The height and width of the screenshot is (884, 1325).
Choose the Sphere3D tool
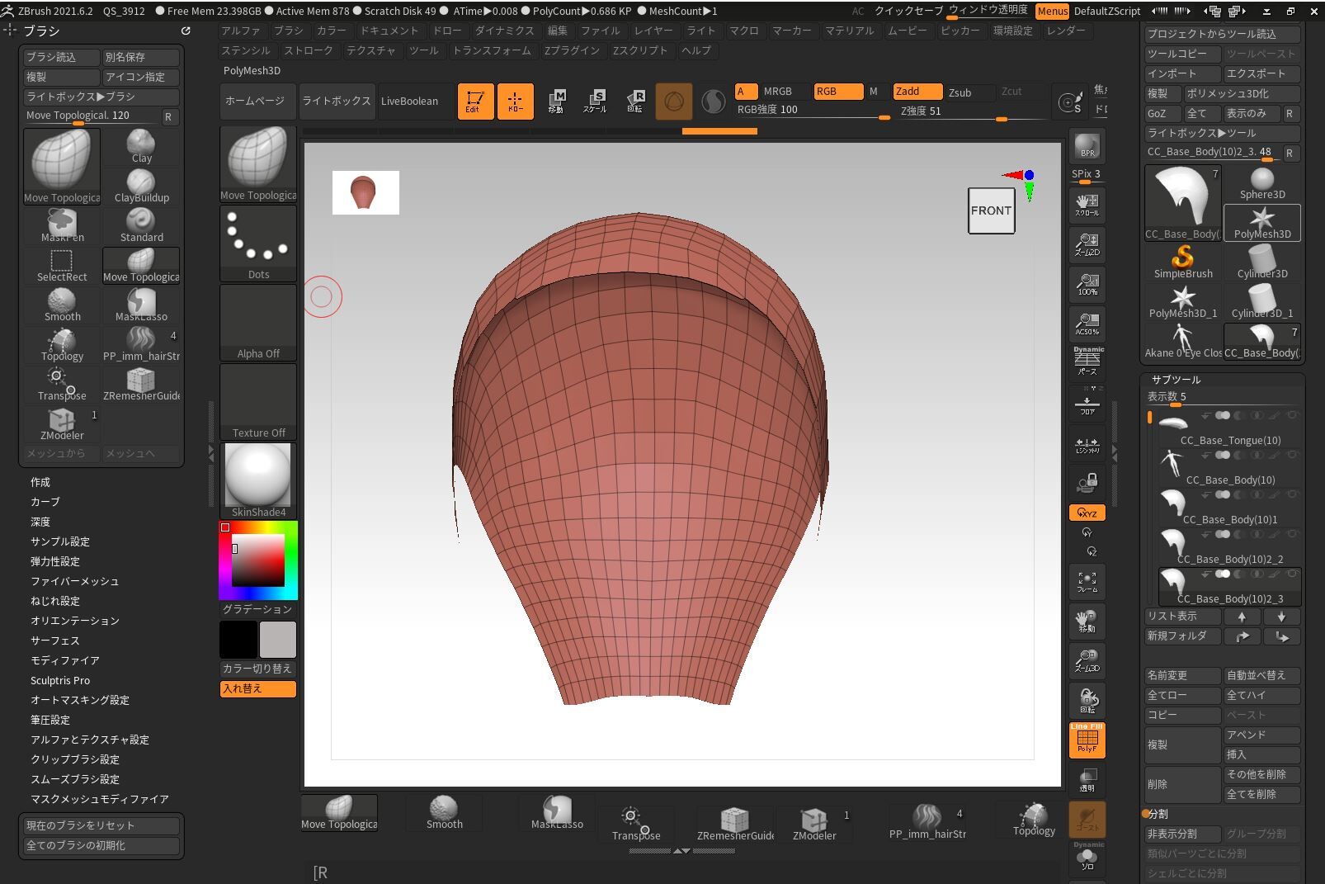(x=1261, y=183)
